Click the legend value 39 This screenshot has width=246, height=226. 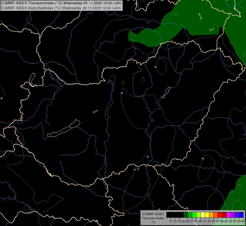point(222,221)
